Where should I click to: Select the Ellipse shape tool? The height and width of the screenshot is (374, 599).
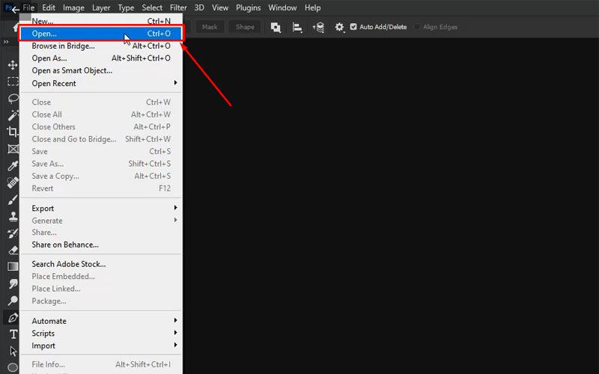[x=13, y=367]
